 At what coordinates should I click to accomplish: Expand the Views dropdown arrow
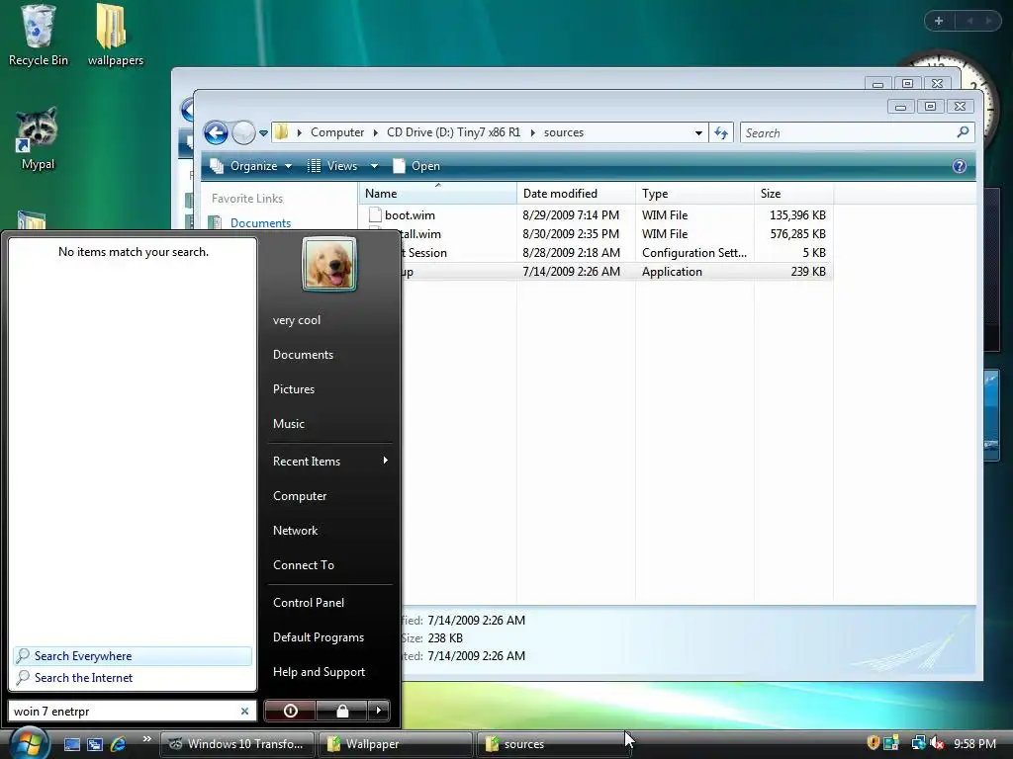tap(374, 166)
